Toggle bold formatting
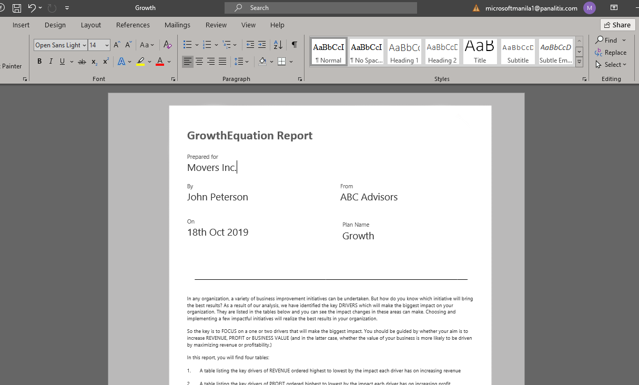This screenshot has height=385, width=639. click(x=39, y=62)
